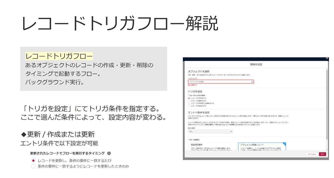
Task: Click the エントリ条件を設定 section heading
Action: 199,112
